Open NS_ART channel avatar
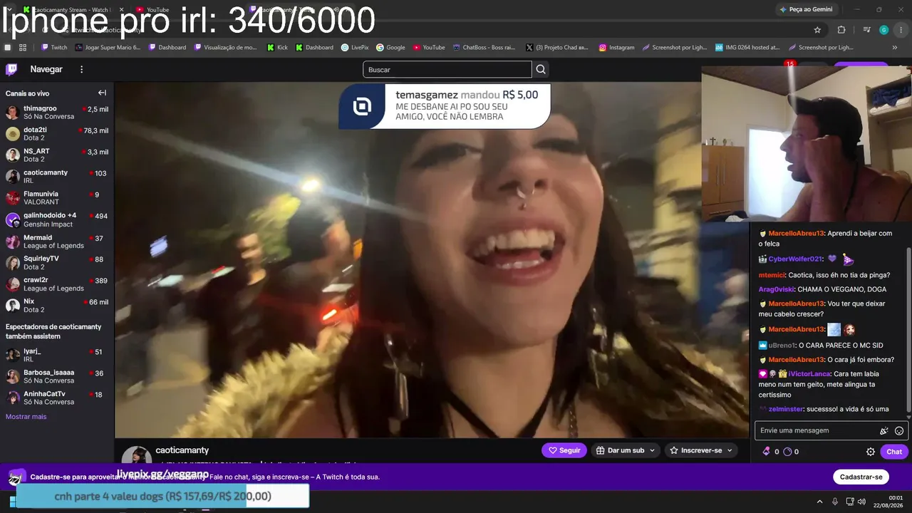912x513 pixels. (12, 155)
